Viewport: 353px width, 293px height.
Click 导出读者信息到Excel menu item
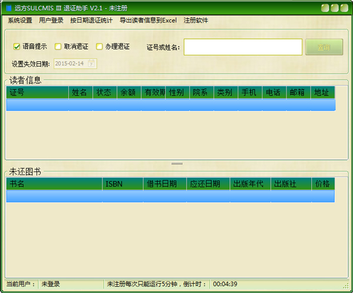pos(148,20)
